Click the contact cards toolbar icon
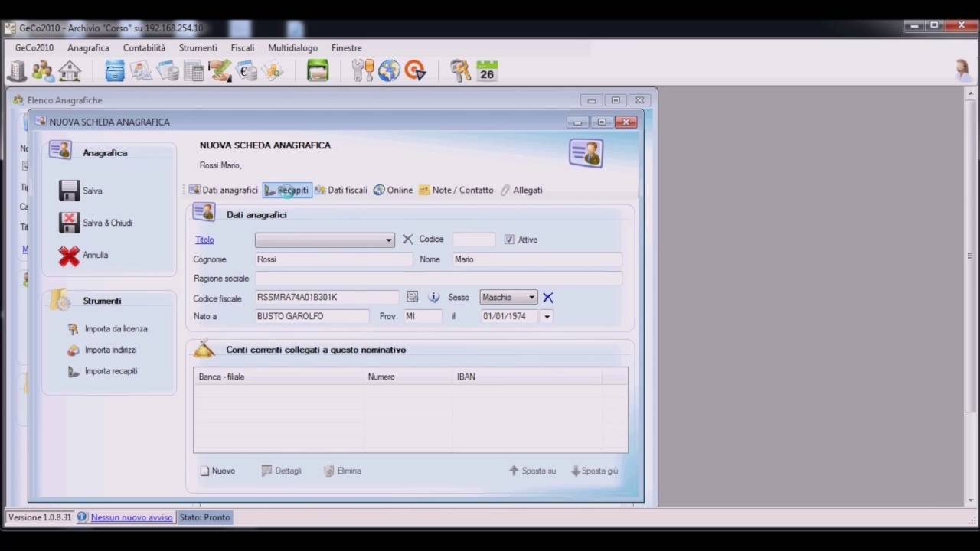The width and height of the screenshot is (980, 551). coord(142,71)
